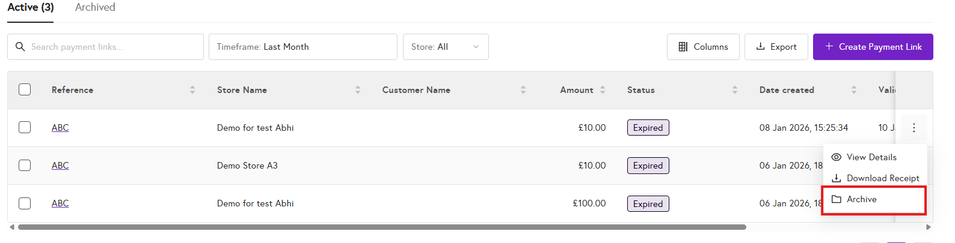
Task: Click the Status column sort icon
Action: 735,90
